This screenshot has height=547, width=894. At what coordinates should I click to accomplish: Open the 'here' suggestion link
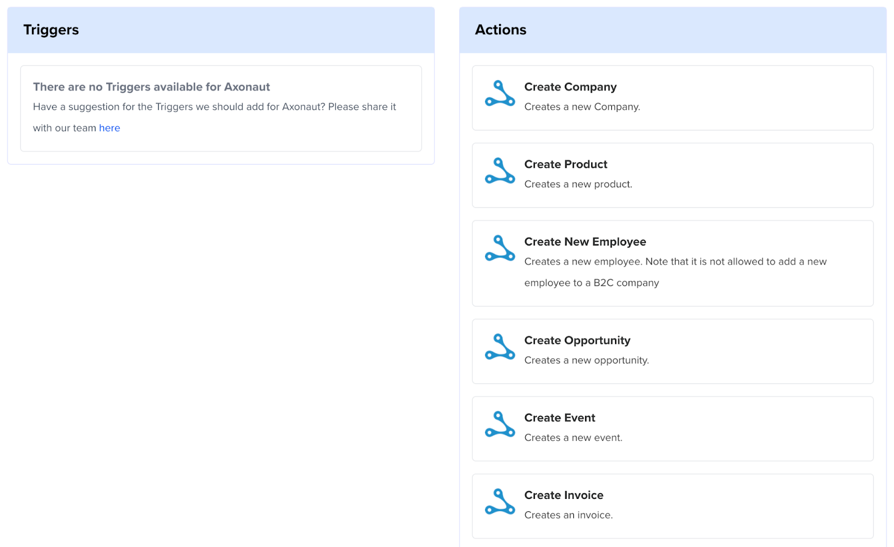(110, 128)
